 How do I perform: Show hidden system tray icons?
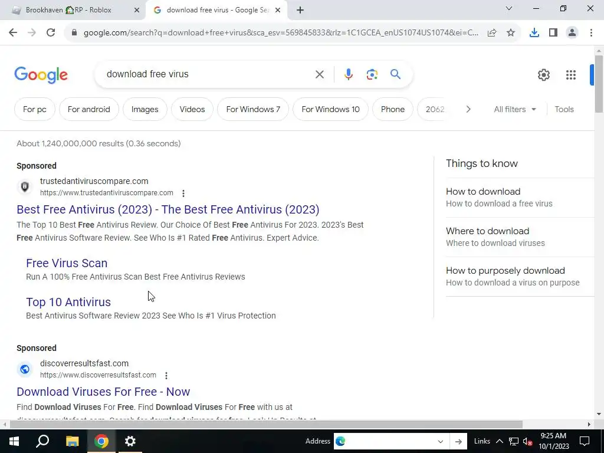tap(499, 441)
